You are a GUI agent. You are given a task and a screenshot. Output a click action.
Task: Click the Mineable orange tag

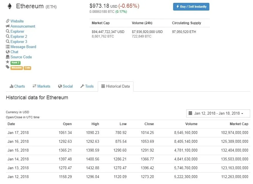17,68
